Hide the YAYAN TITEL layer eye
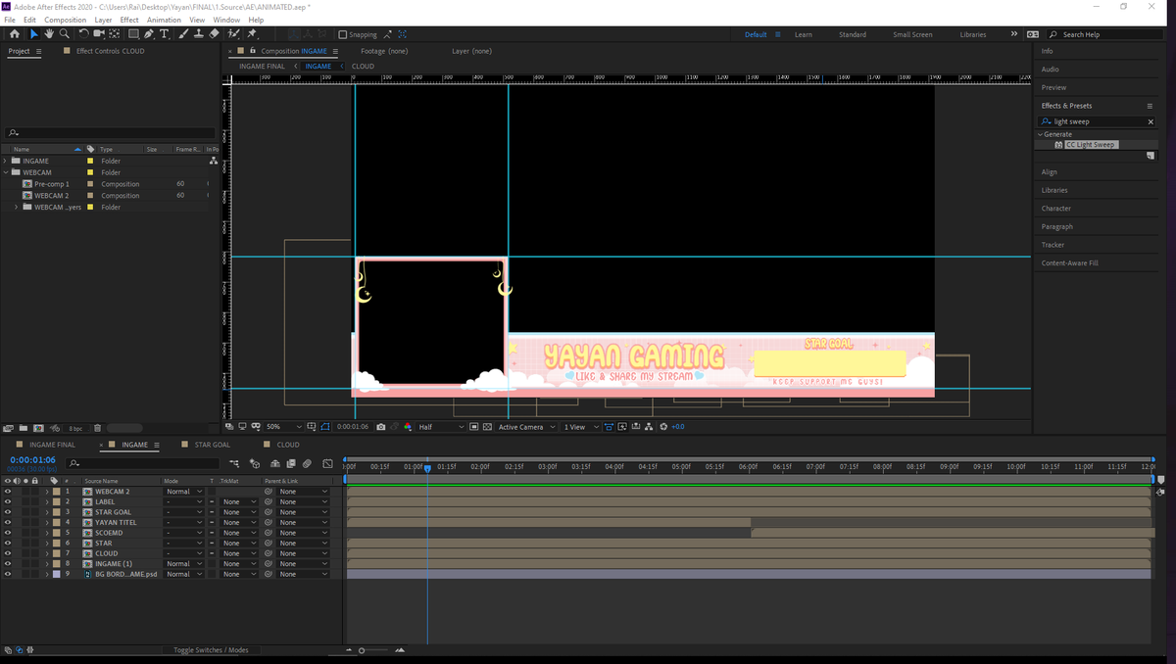The height and width of the screenshot is (664, 1176). pos(8,522)
